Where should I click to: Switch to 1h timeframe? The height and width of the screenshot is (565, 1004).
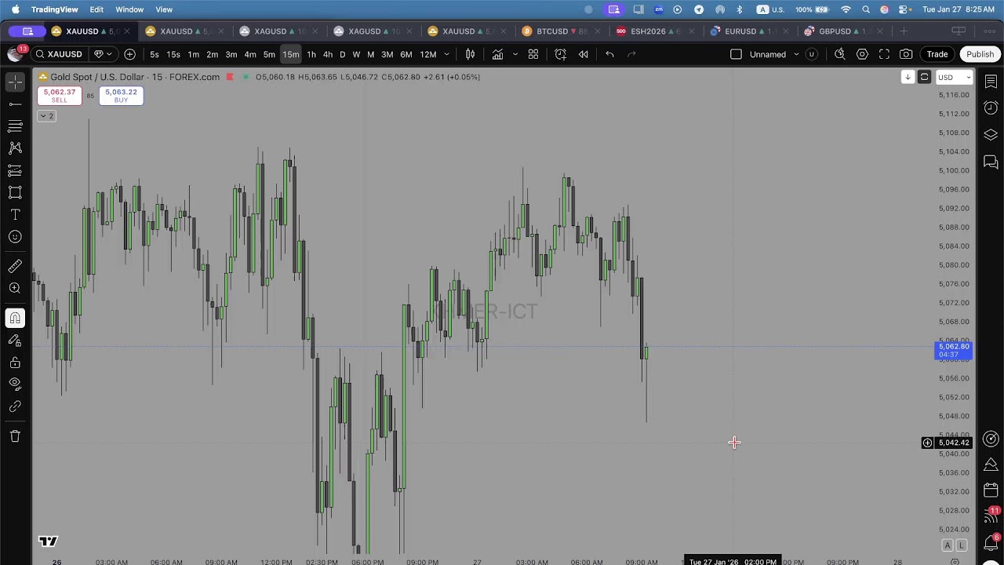point(311,54)
